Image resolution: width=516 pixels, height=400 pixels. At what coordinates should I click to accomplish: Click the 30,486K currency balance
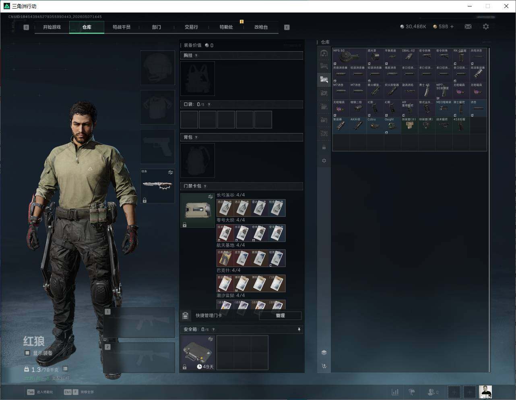pyautogui.click(x=413, y=27)
